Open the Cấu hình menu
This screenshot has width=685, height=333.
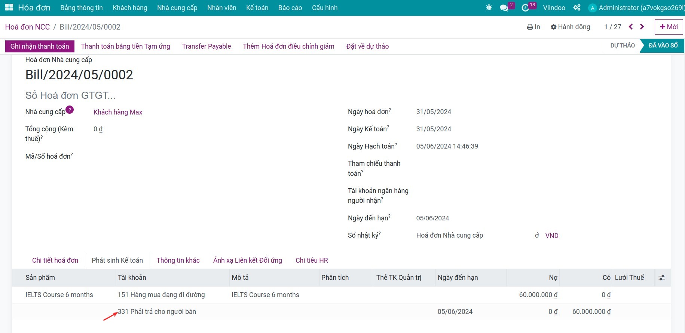pos(325,8)
